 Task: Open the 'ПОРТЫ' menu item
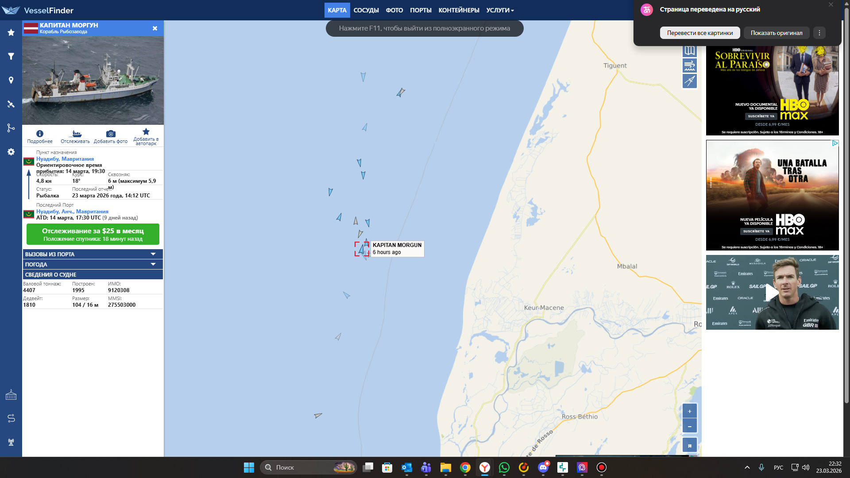click(x=420, y=10)
